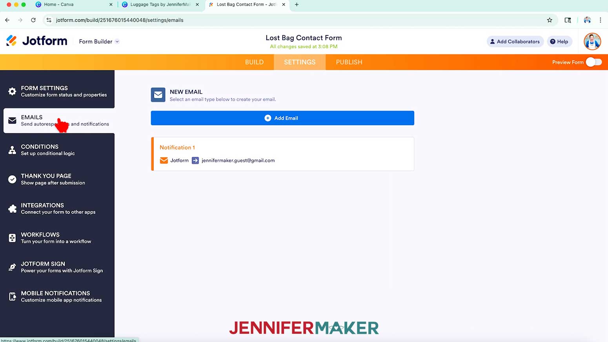Click the Workflows icon
Viewport: 608px width, 342px height.
pos(12,238)
